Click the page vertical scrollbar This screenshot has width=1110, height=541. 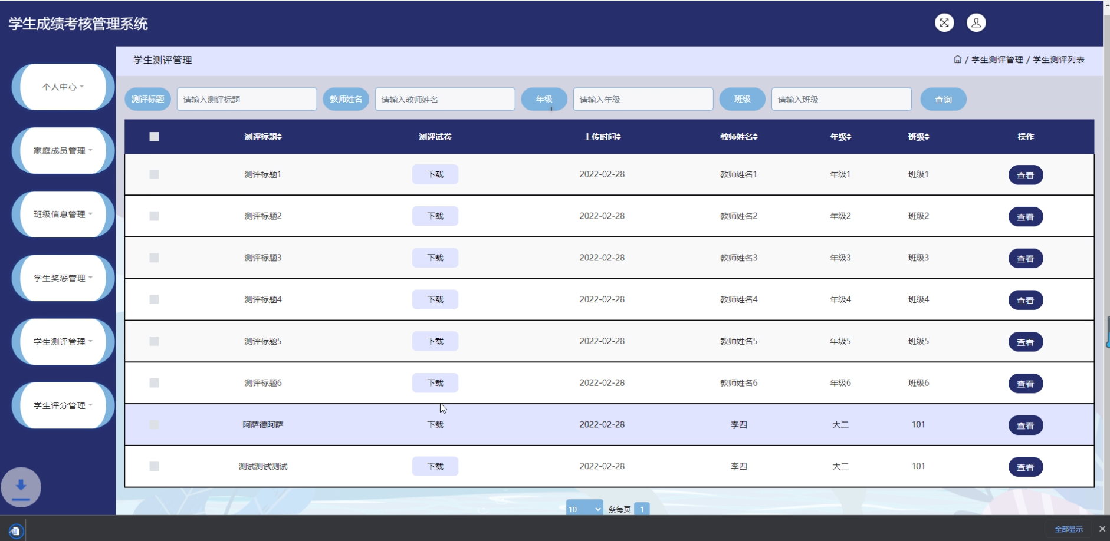[1106, 258]
